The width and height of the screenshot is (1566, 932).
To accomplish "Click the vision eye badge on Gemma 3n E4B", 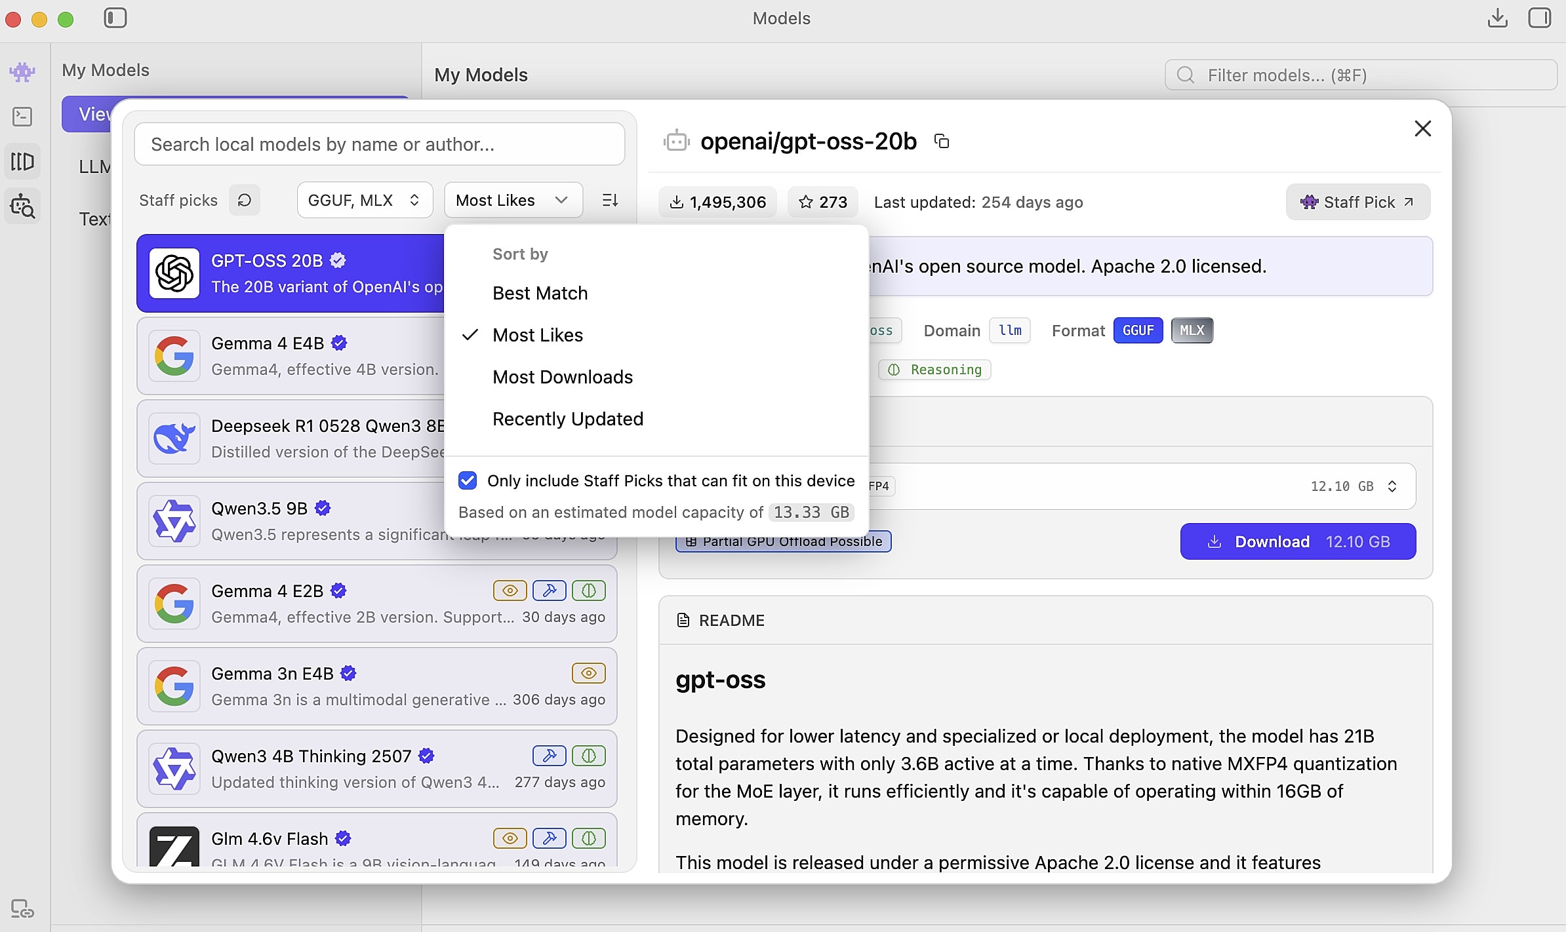I will click(589, 673).
